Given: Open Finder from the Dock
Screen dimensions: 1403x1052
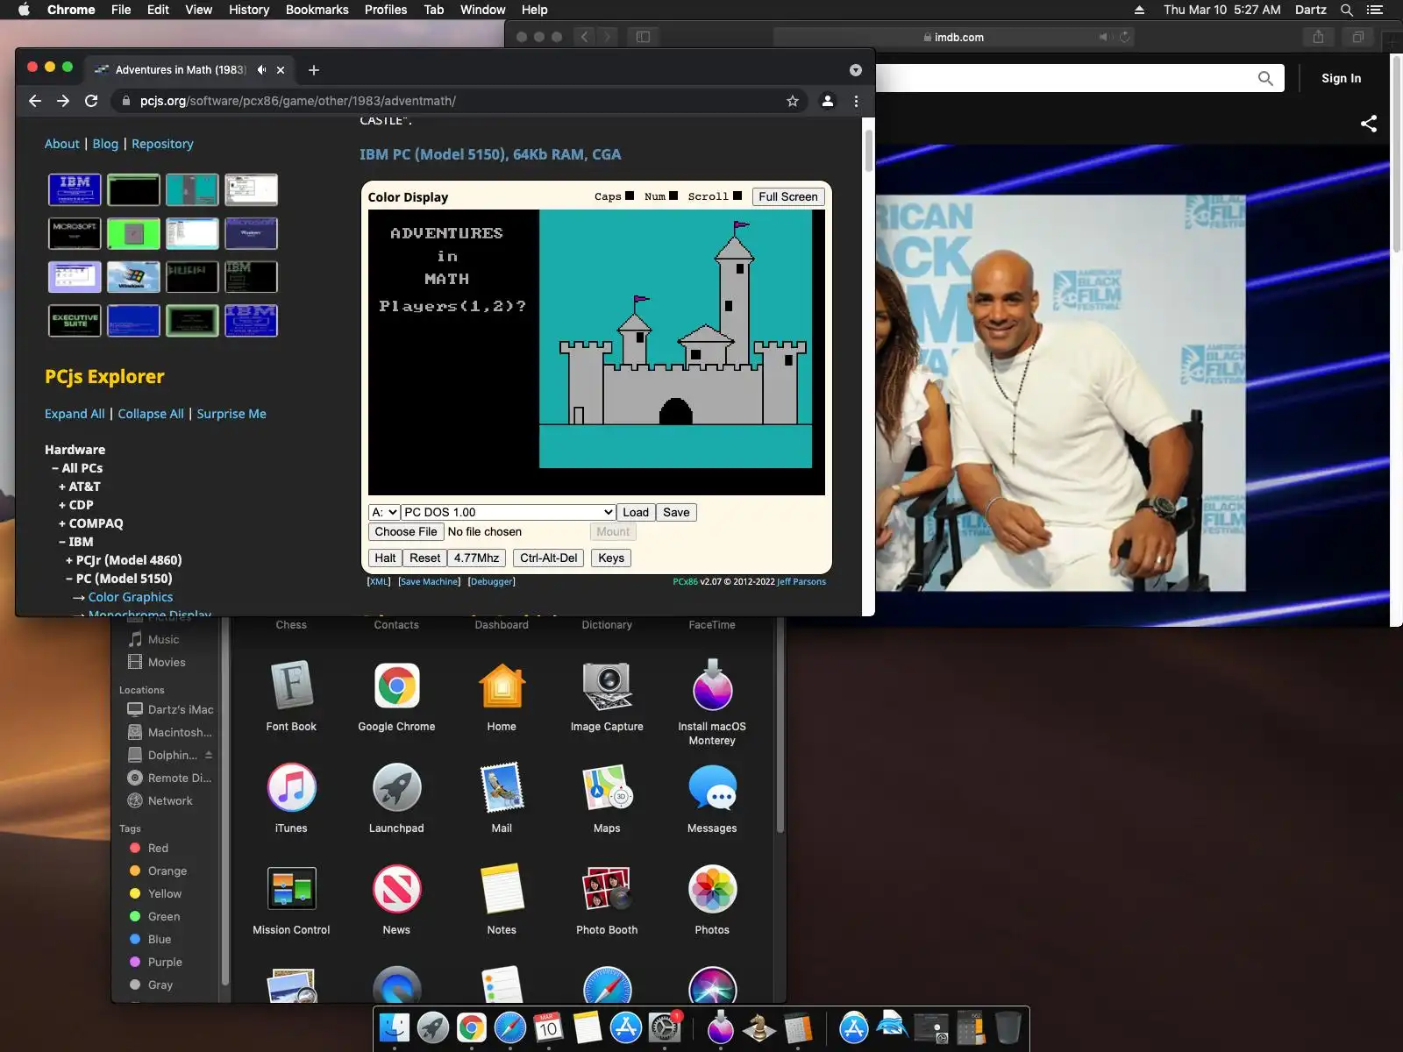Looking at the screenshot, I should pyautogui.click(x=395, y=1027).
